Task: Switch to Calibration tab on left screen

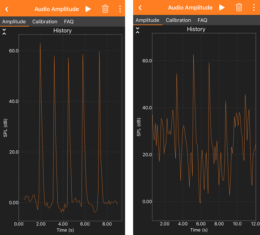Action: point(45,22)
